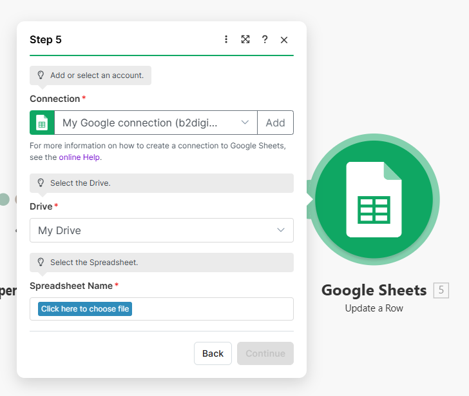Go Back to previous step
The height and width of the screenshot is (396, 469).
click(213, 353)
